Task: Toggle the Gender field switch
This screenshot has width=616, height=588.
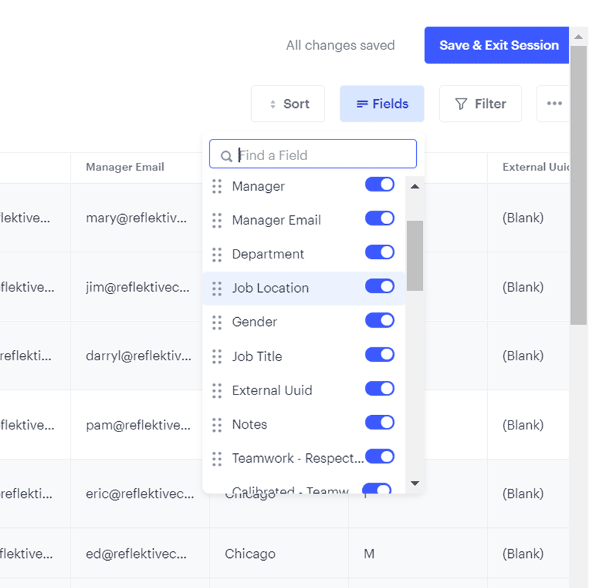Action: coord(379,320)
